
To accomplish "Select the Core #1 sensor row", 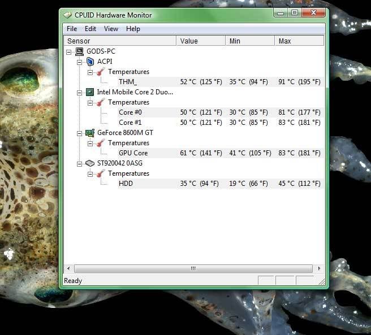I will click(221, 123).
